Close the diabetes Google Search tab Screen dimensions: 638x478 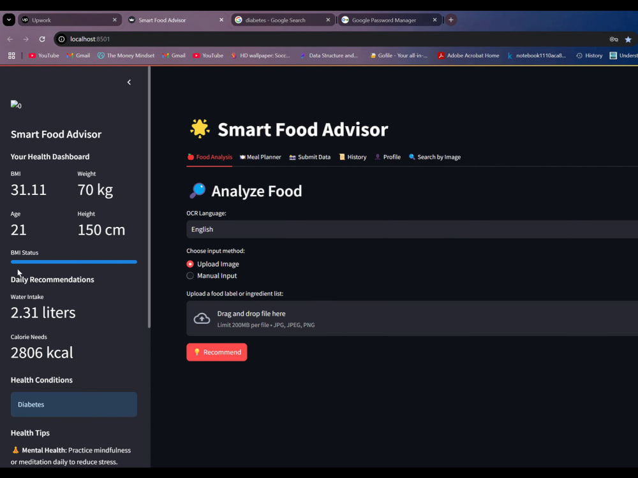(328, 20)
